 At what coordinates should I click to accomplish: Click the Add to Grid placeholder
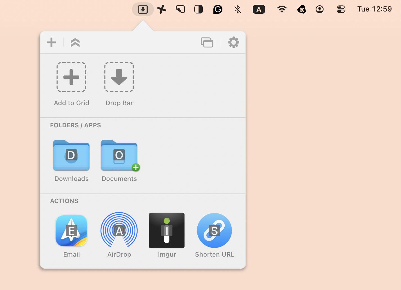(x=71, y=77)
